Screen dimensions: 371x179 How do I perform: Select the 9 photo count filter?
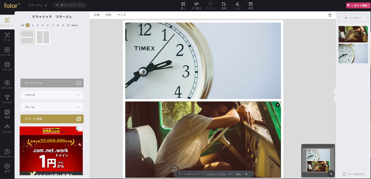tap(63, 26)
